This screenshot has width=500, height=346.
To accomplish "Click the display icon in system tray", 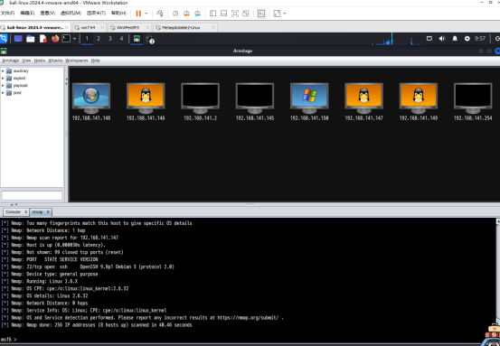I will 429,39.
